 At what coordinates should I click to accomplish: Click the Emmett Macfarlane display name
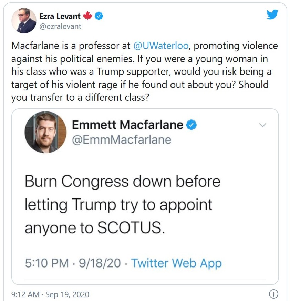127,125
